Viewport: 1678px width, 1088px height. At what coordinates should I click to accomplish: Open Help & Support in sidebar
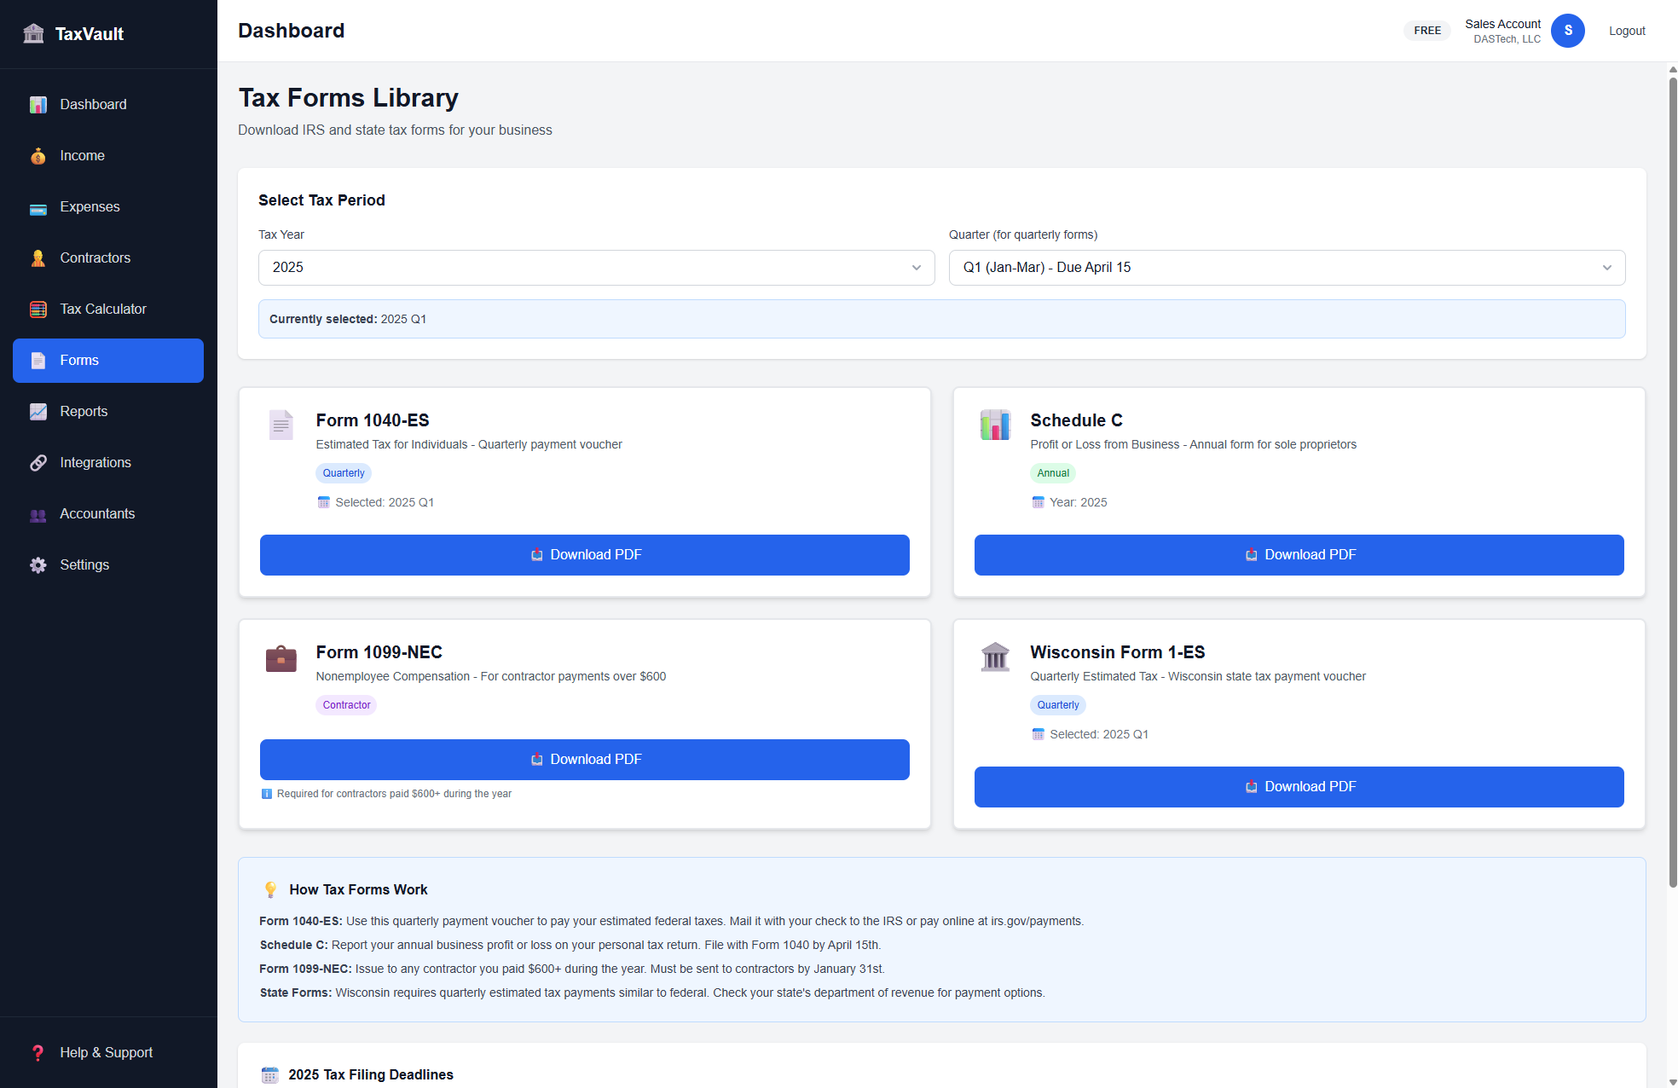[x=106, y=1053]
